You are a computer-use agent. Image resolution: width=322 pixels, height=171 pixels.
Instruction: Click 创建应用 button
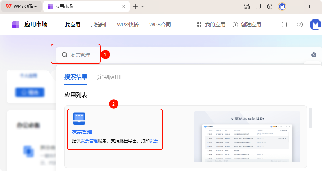tap(247, 25)
